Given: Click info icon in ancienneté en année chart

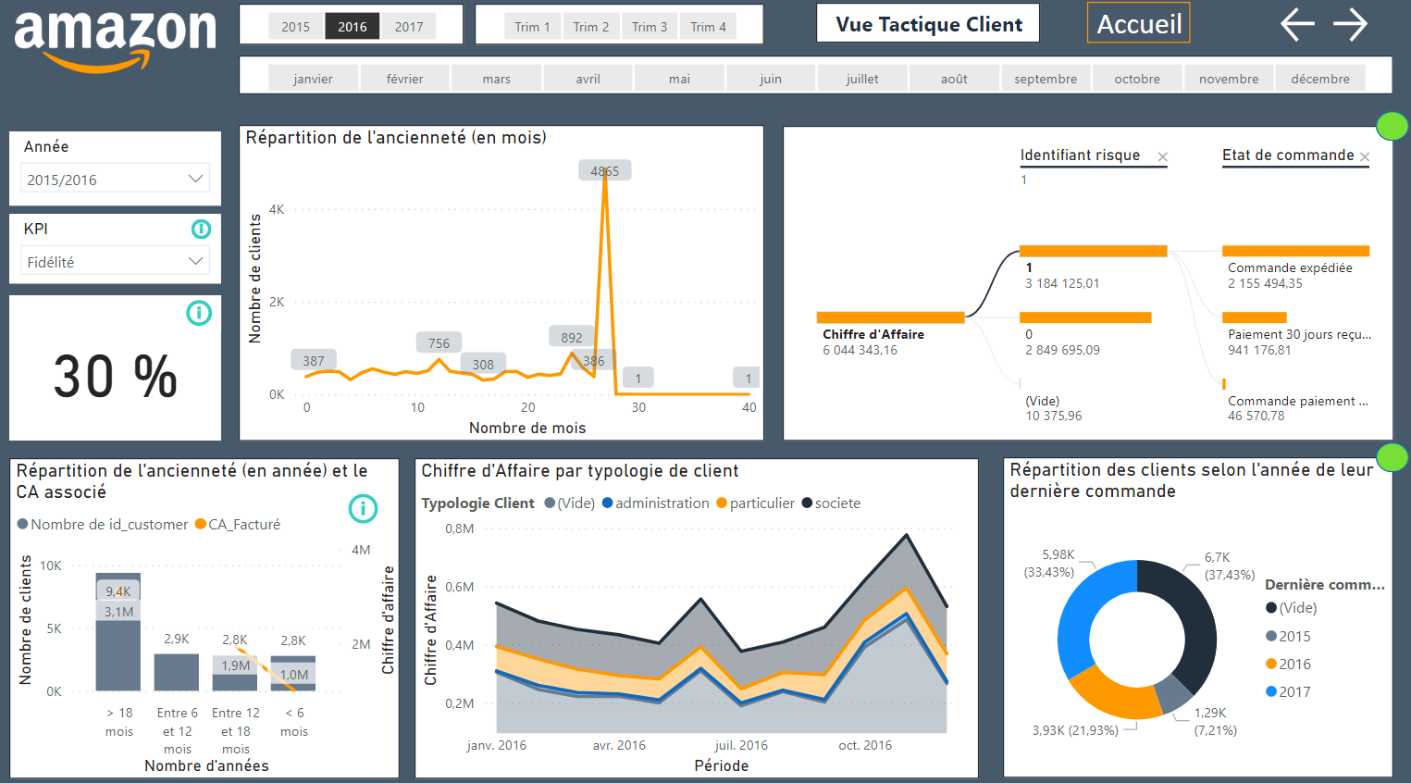Looking at the screenshot, I should (363, 507).
